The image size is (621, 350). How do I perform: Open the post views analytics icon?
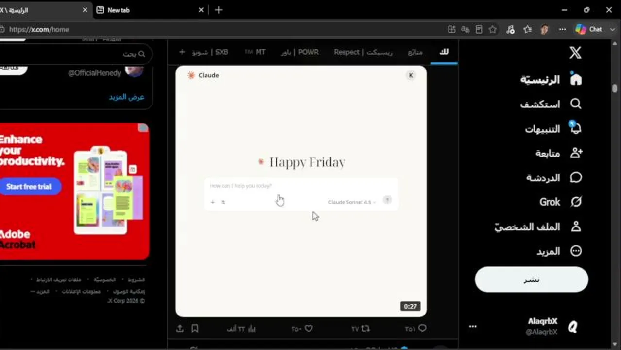tap(252, 329)
